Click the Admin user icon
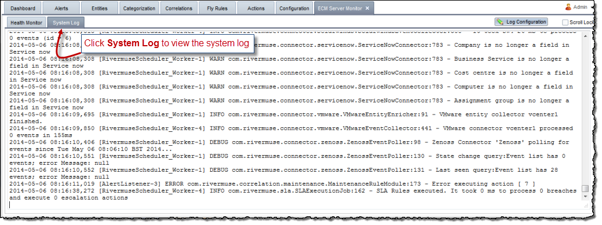Screen dimensions: 602x225 568,7
